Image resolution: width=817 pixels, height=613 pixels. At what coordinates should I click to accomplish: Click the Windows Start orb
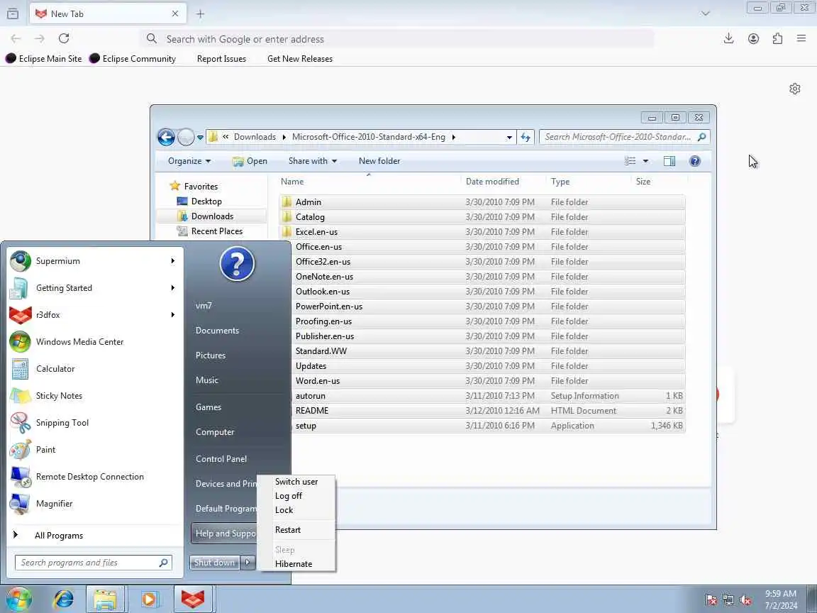point(18,599)
